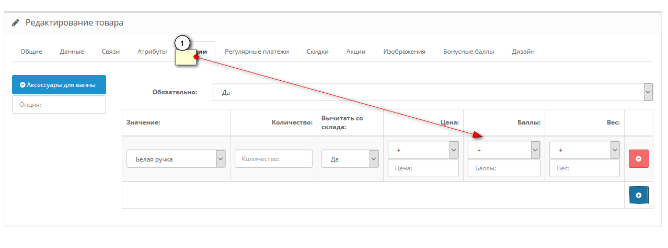Open the Белая ручка value dropdown
Image resolution: width=668 pixels, height=248 pixels.
[x=176, y=159]
